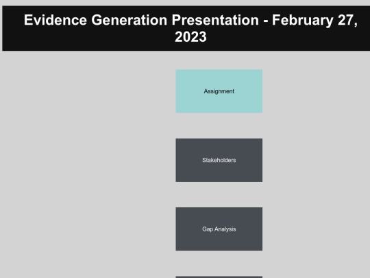
Task: Select the Assignment box
Action: coord(219,91)
